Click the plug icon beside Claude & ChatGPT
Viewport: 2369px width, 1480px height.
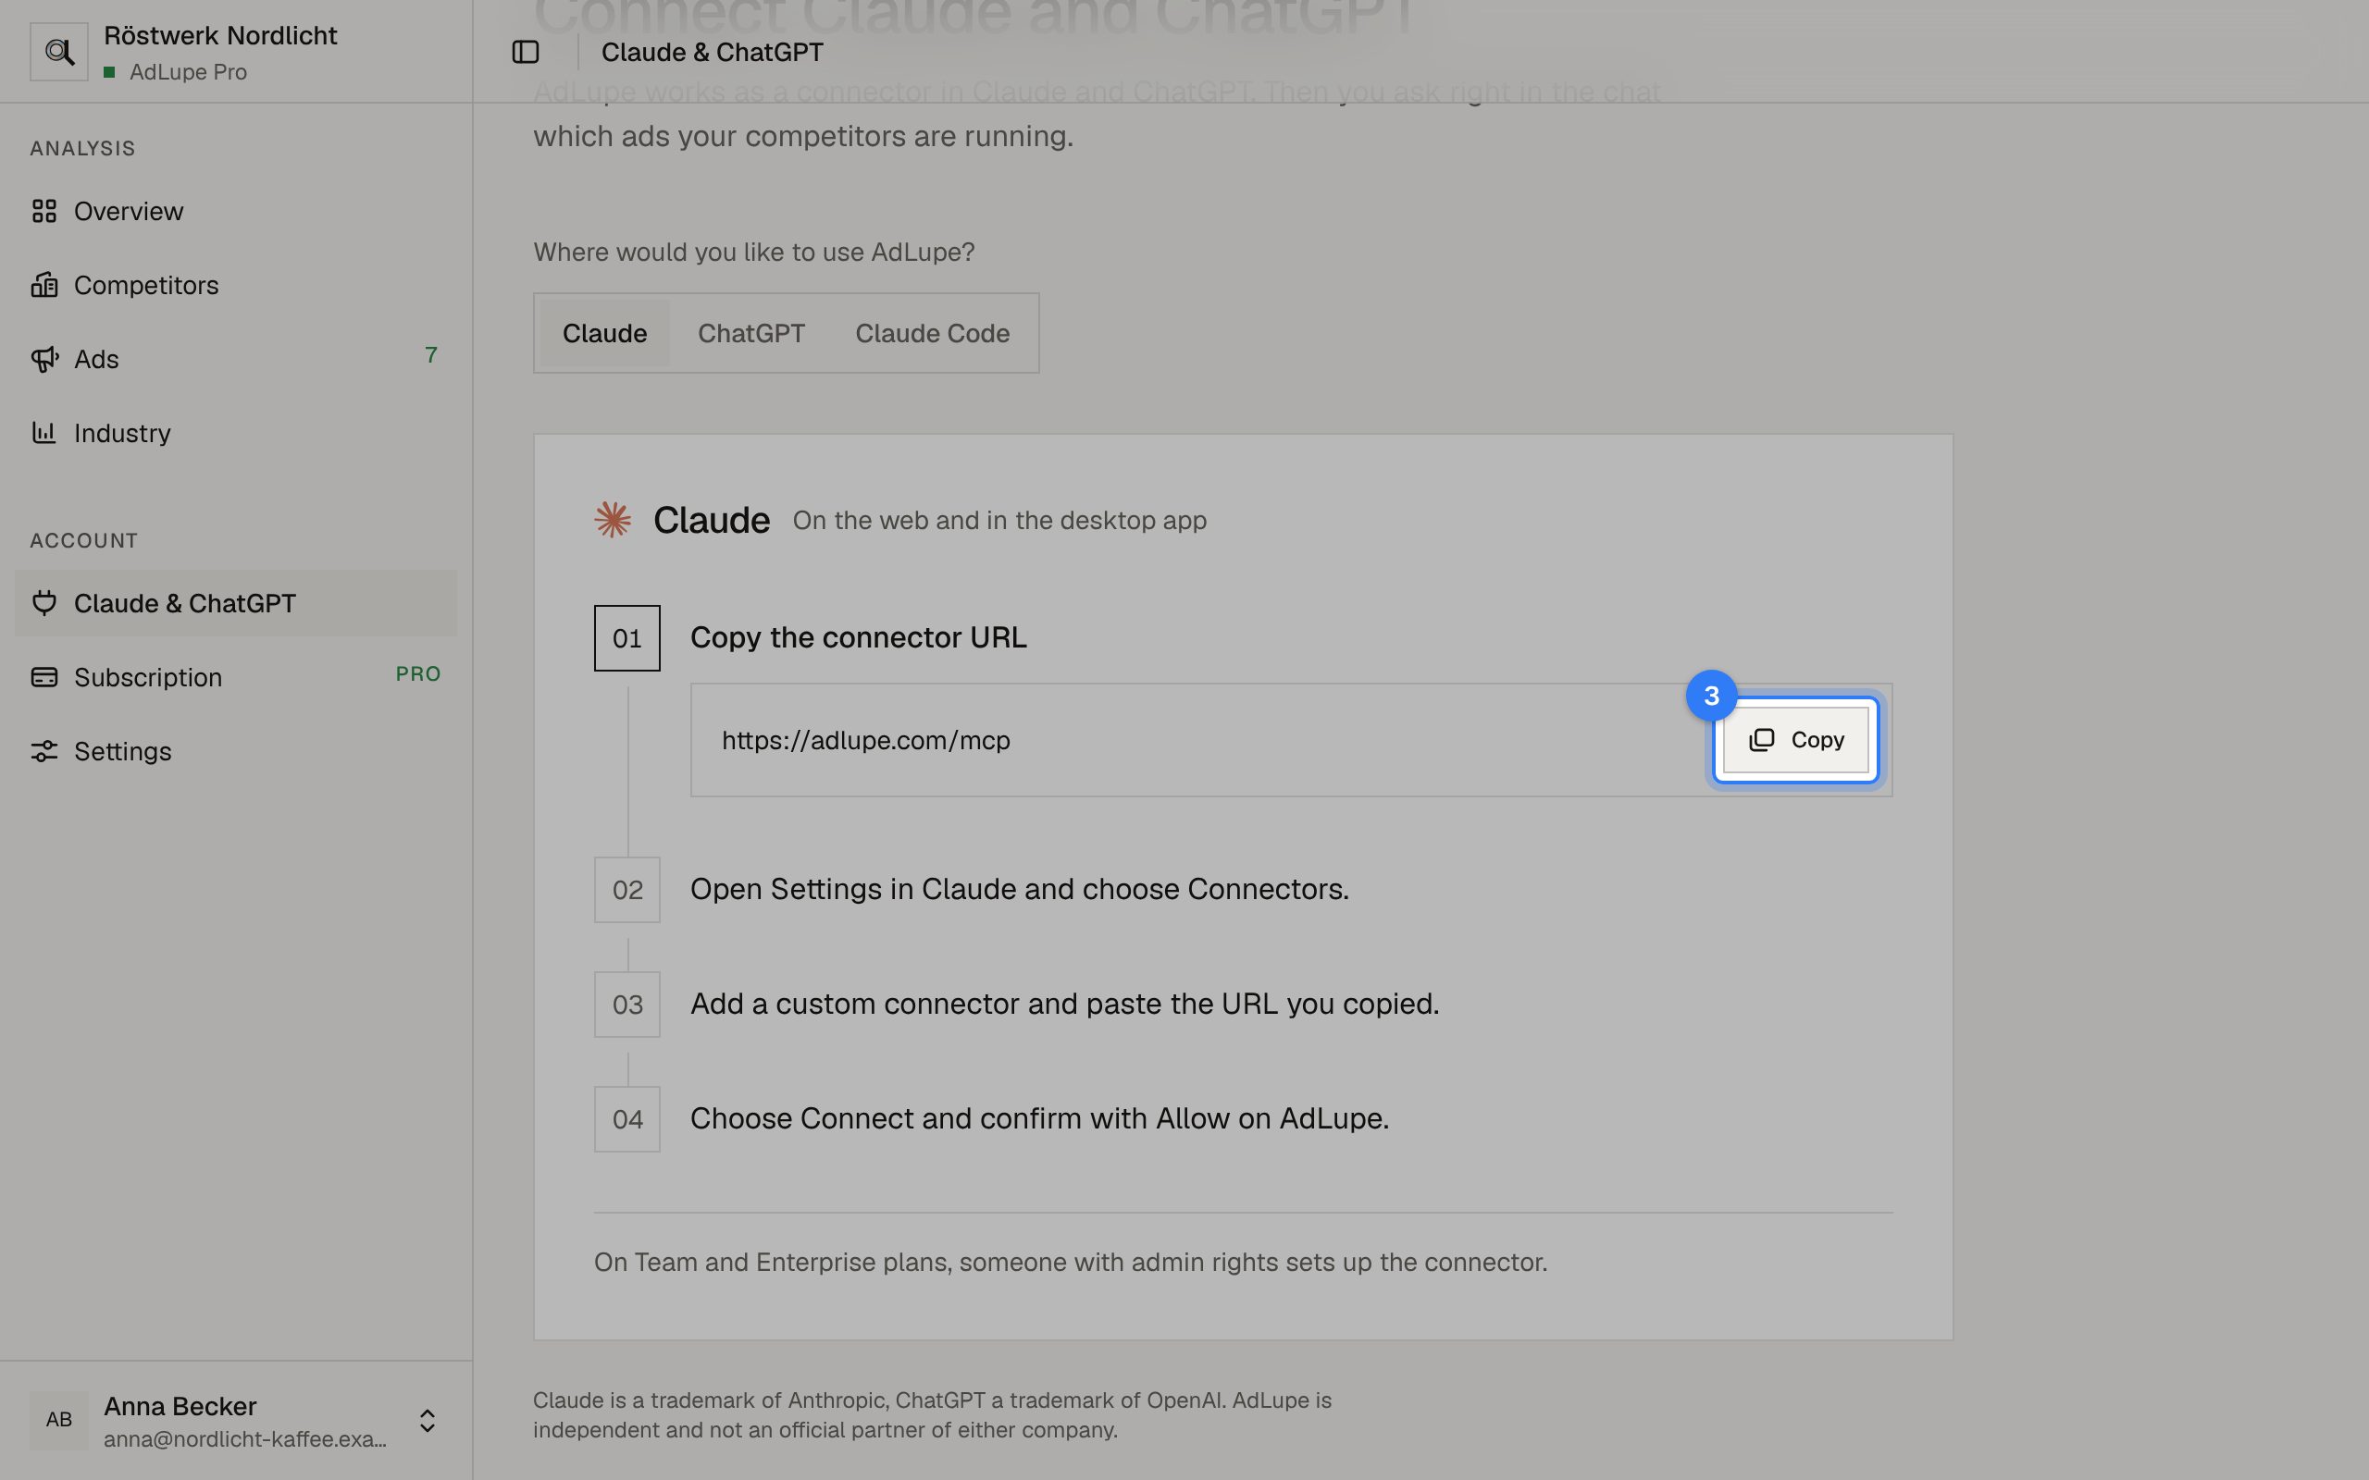(x=44, y=603)
